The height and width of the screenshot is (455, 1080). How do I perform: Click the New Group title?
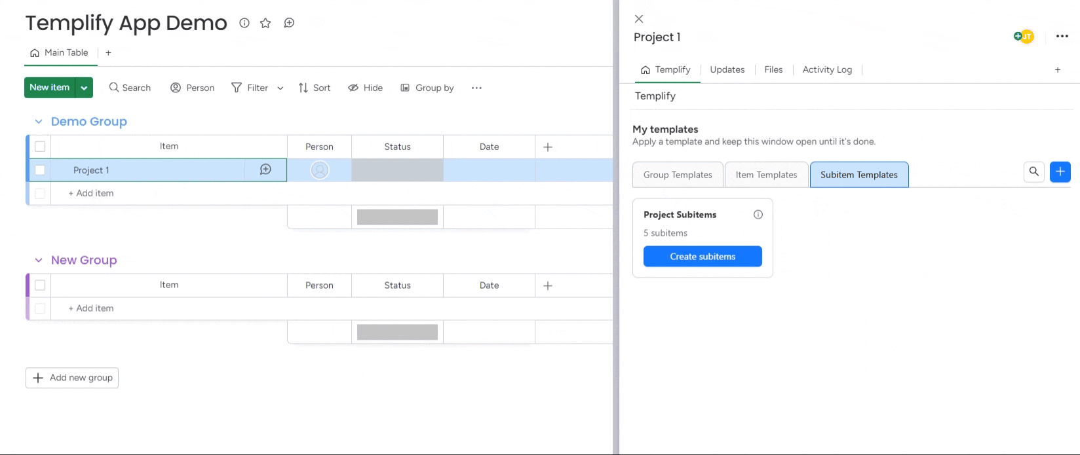(x=84, y=261)
